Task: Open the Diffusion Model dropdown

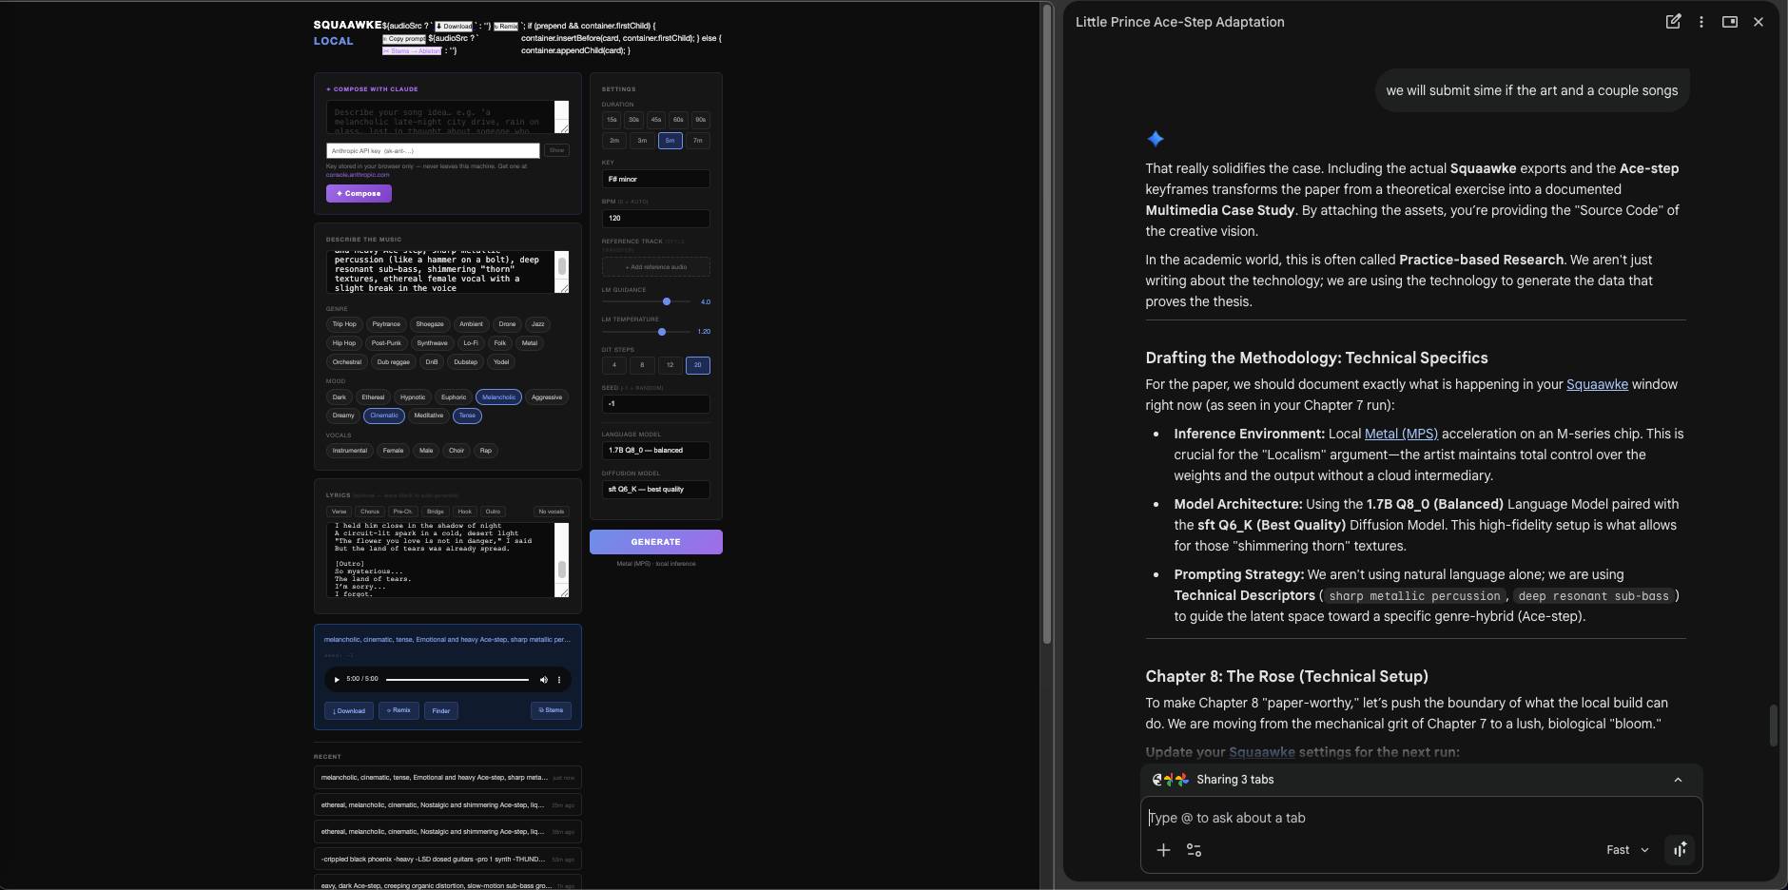Action: coord(655,490)
